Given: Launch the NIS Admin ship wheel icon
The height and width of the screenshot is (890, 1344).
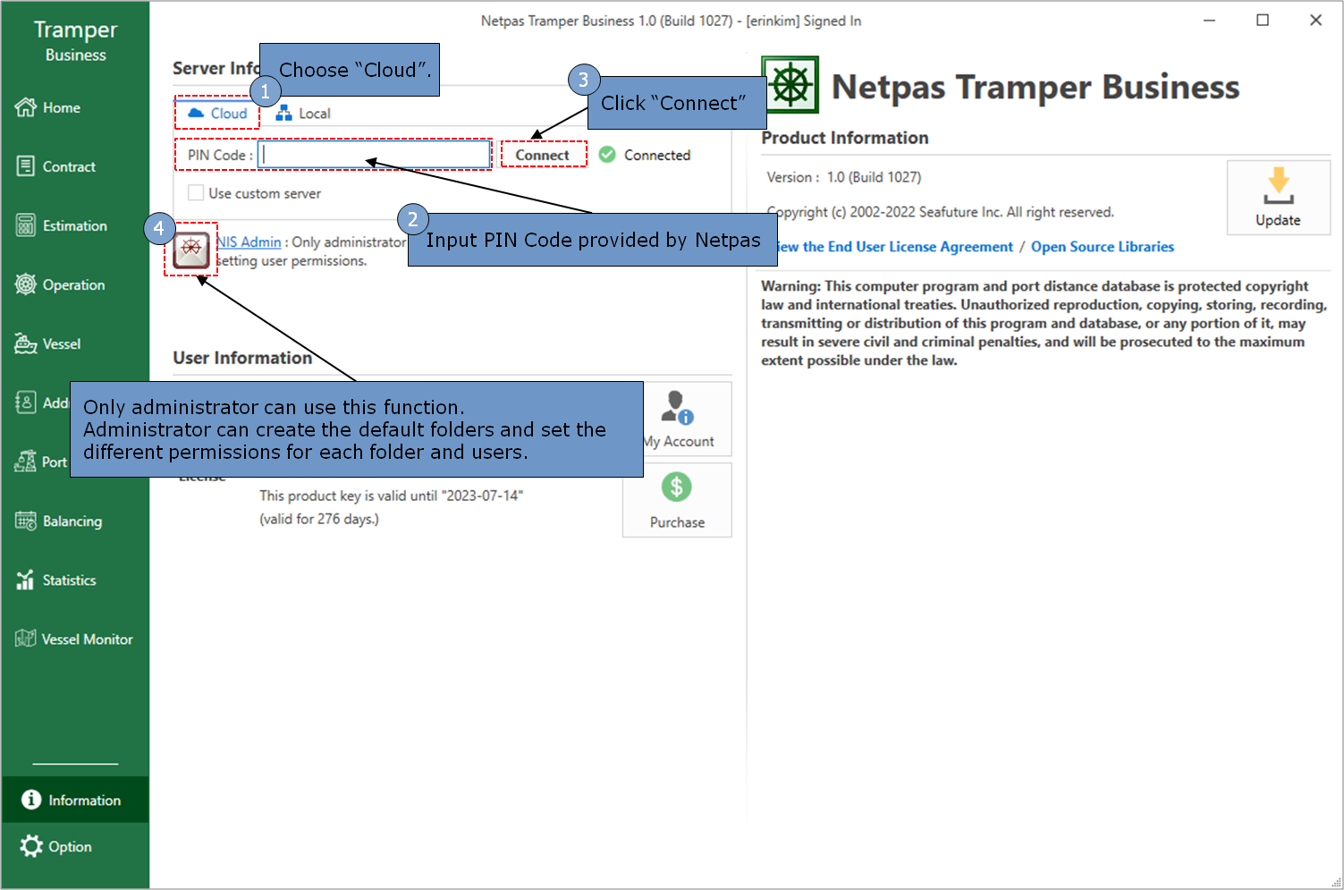Looking at the screenshot, I should click(x=191, y=250).
